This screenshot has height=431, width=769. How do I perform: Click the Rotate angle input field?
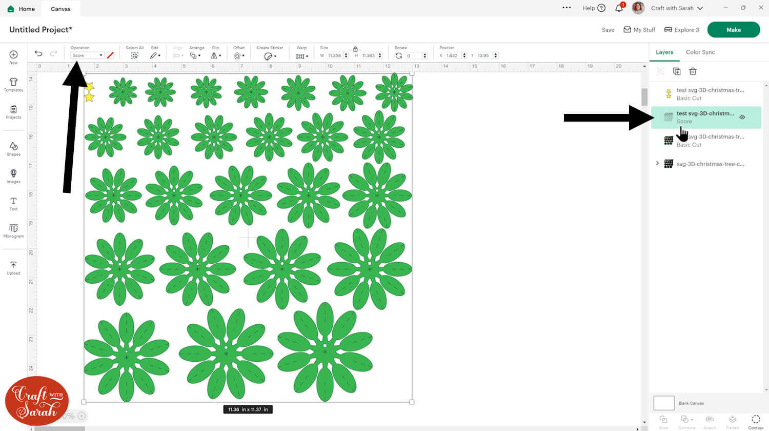(x=414, y=55)
